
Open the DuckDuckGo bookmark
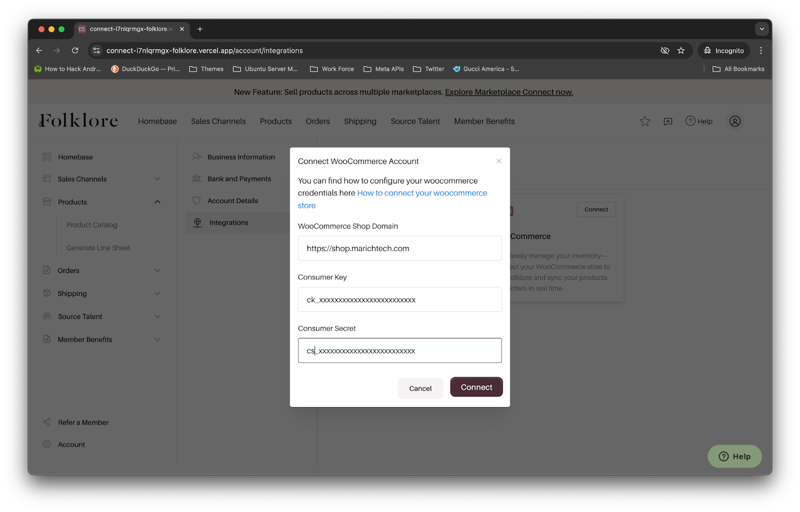click(x=145, y=69)
